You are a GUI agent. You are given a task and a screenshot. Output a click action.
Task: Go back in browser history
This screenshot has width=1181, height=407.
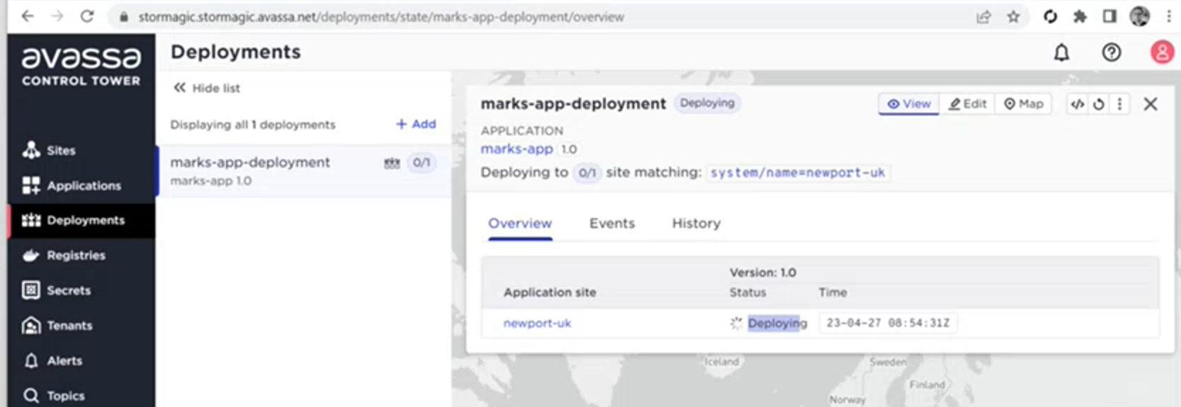[27, 16]
